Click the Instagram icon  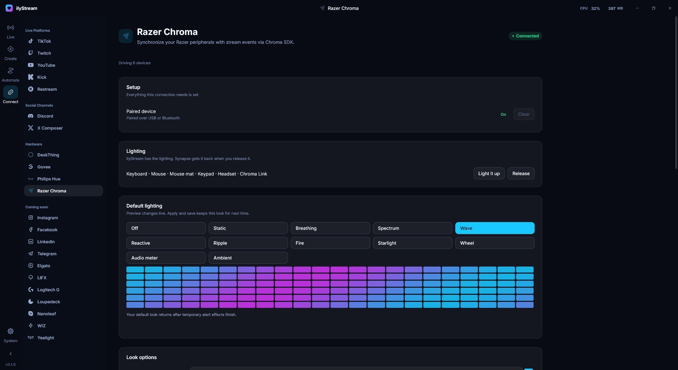(x=31, y=217)
